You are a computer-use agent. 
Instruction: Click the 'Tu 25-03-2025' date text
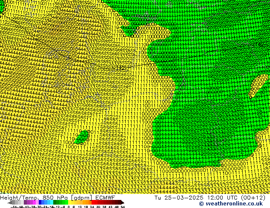(x=179, y=197)
